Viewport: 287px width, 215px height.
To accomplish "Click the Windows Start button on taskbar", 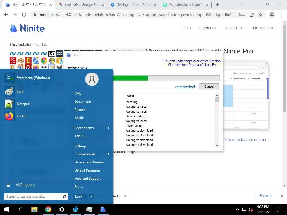I will point(7,209).
